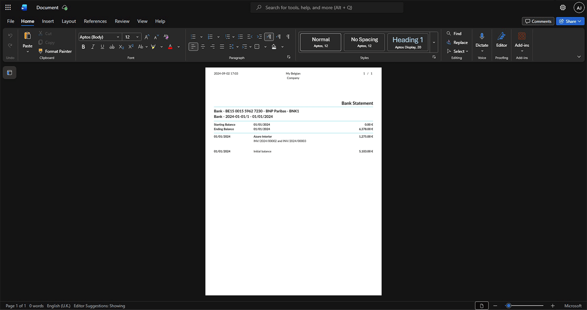Viewport: 587px width, 310px height.
Task: Switch to Insert tab
Action: point(48,21)
